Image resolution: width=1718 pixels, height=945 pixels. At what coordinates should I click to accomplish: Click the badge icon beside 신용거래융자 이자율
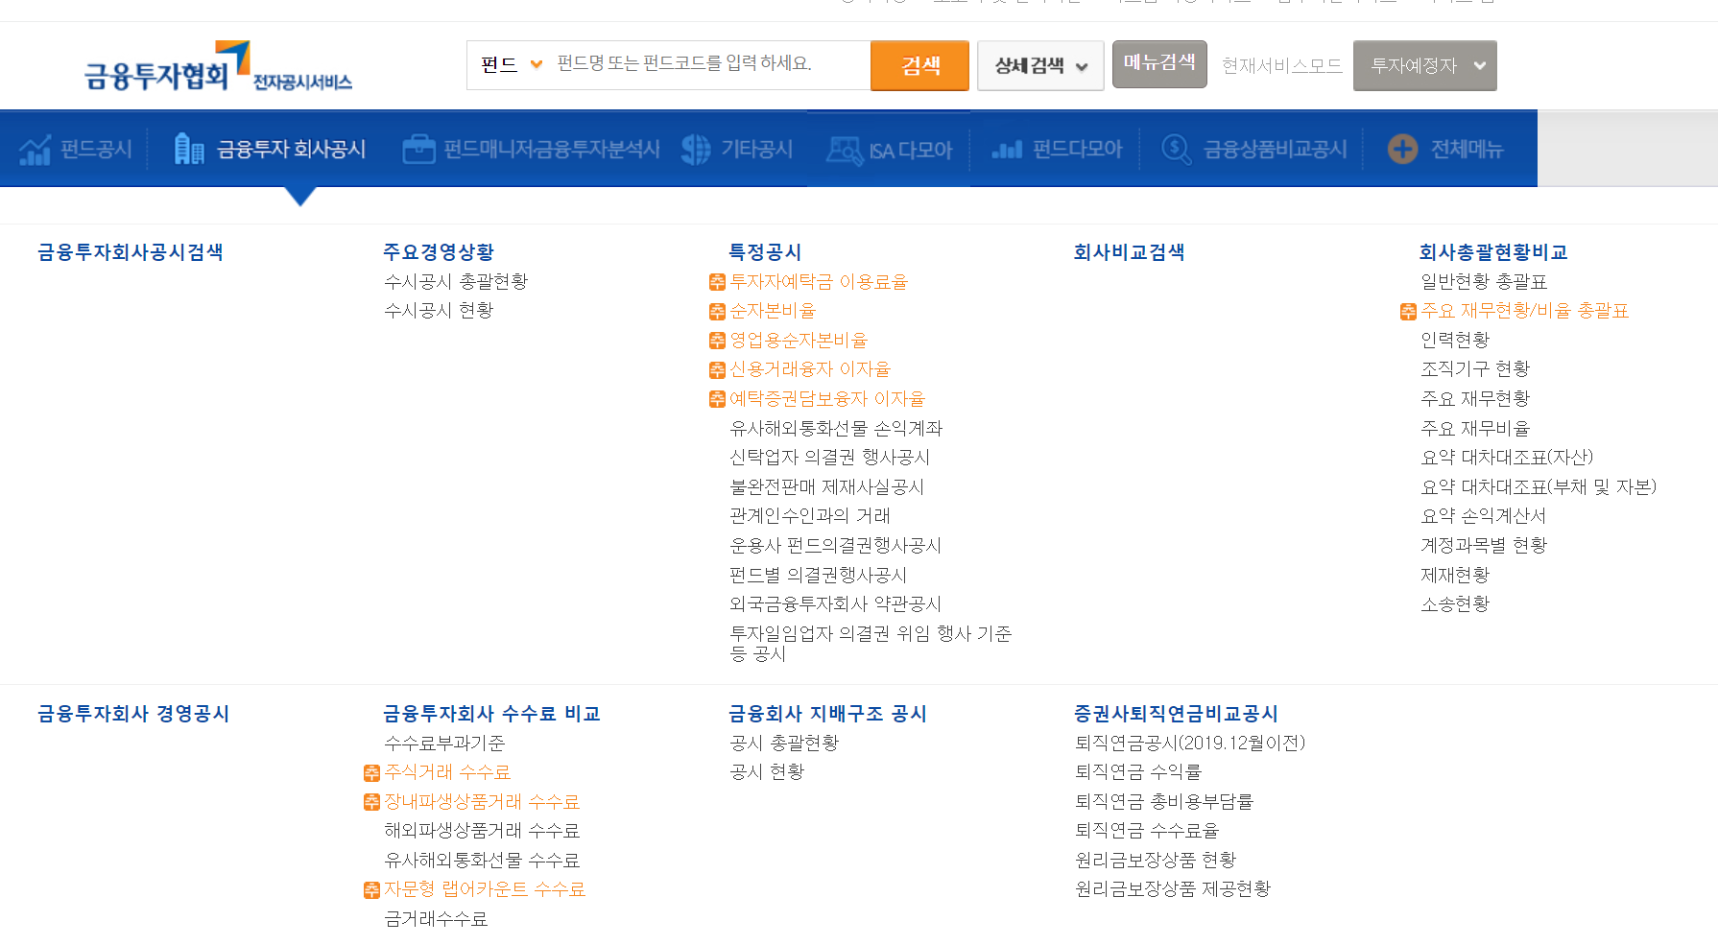click(717, 370)
